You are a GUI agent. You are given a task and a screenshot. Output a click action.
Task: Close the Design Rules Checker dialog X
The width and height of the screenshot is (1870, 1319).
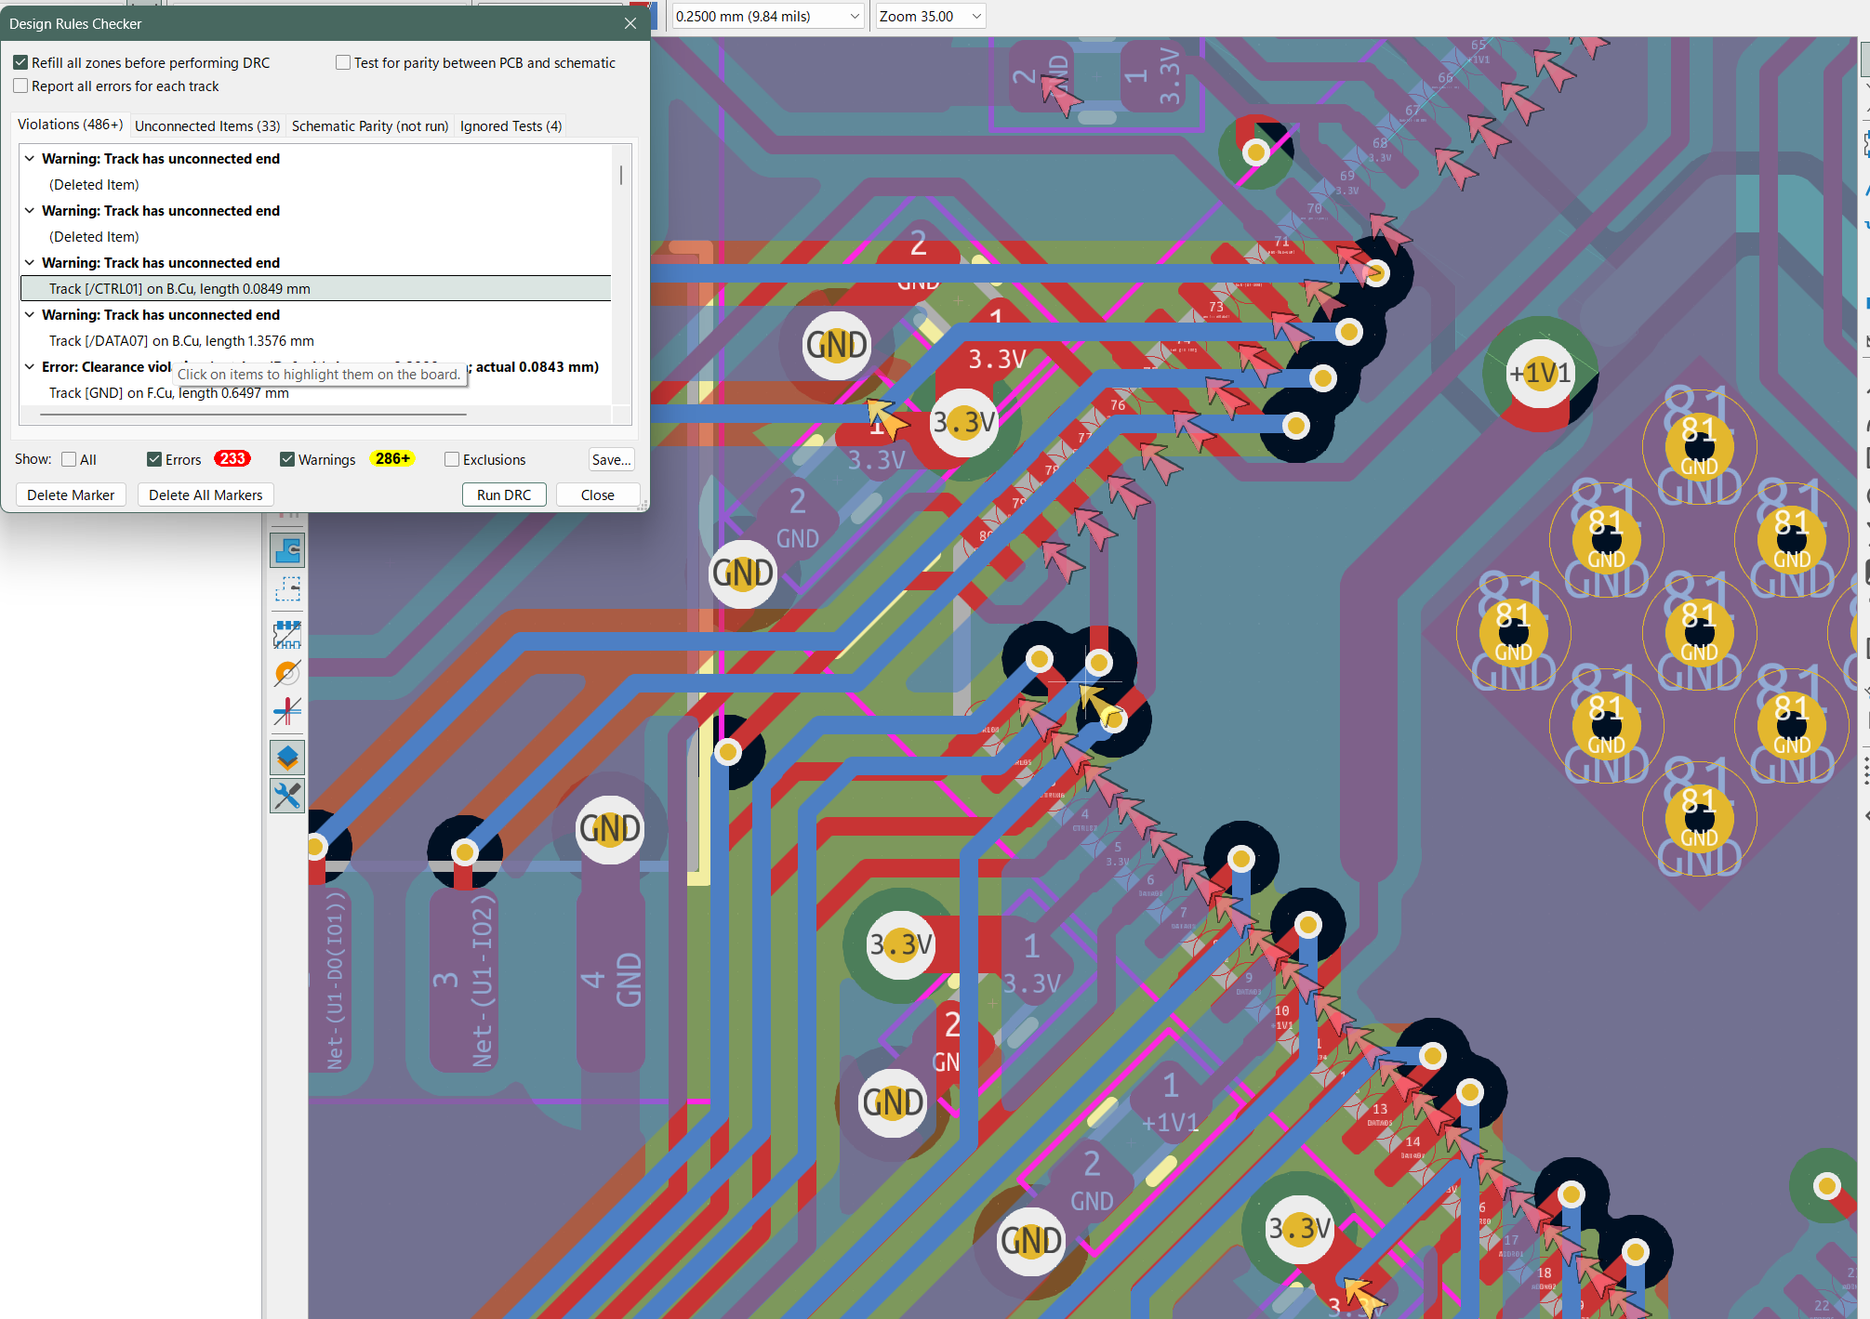pyautogui.click(x=630, y=23)
